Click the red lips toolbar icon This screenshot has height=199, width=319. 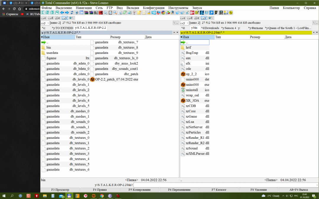(101, 13)
